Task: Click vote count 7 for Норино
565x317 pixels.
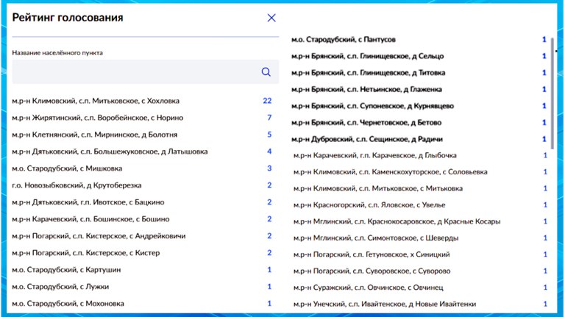Action: 269,118
